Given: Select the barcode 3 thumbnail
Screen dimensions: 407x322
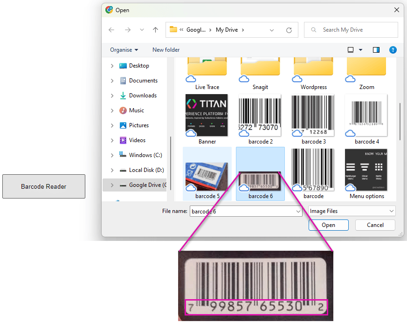Looking at the screenshot, I should click(313, 116).
